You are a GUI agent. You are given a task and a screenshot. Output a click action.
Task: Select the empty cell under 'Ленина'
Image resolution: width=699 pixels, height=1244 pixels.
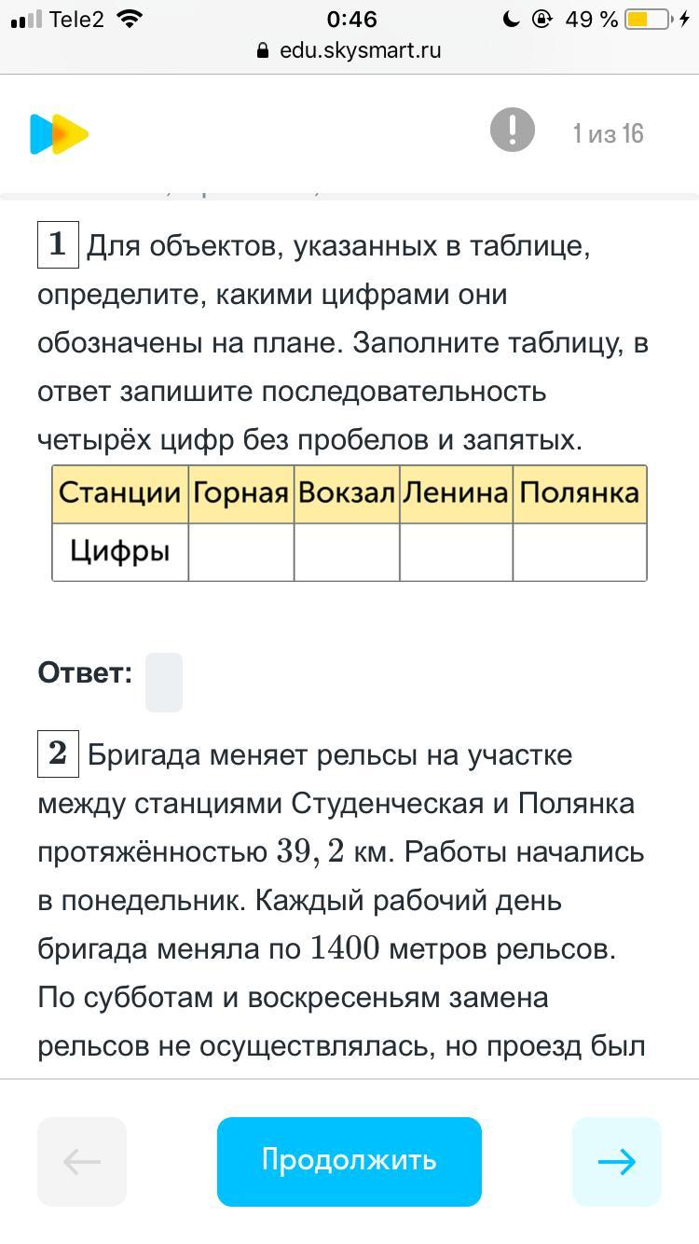pyautogui.click(x=456, y=552)
